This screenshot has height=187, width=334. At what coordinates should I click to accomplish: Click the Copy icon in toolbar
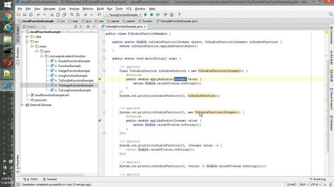coord(58,15)
